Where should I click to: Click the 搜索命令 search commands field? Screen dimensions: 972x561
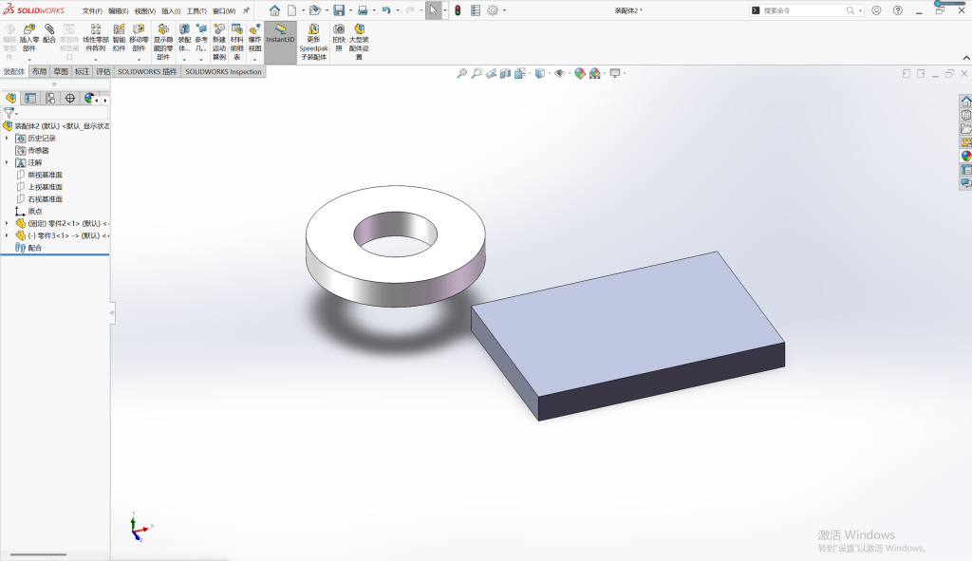click(802, 10)
